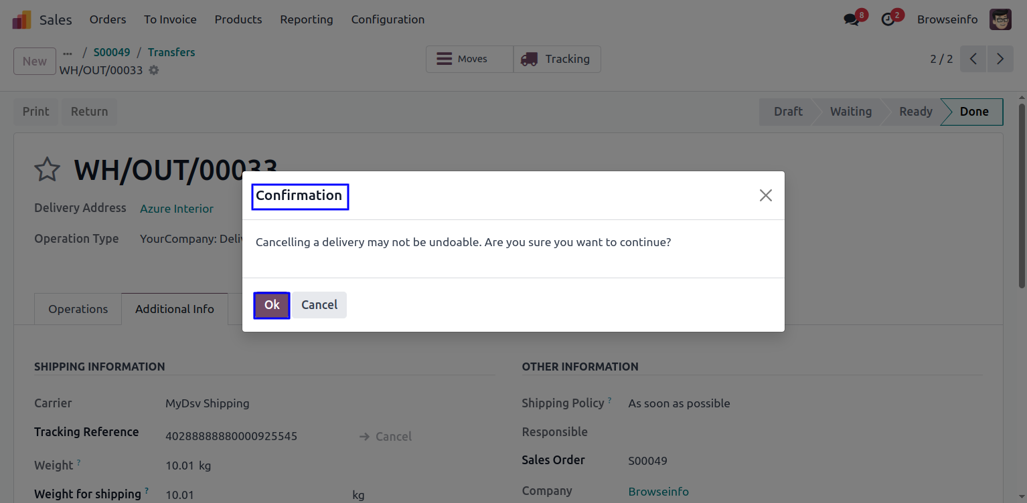The image size is (1027, 503).
Task: Expand the breadcrumb ellipsis menu
Action: pyautogui.click(x=68, y=53)
